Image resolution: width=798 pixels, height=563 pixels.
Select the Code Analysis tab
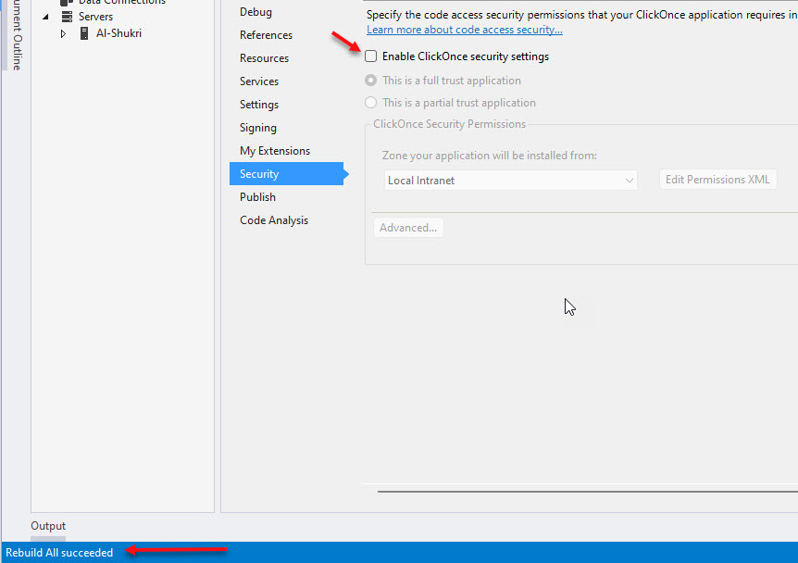click(274, 220)
